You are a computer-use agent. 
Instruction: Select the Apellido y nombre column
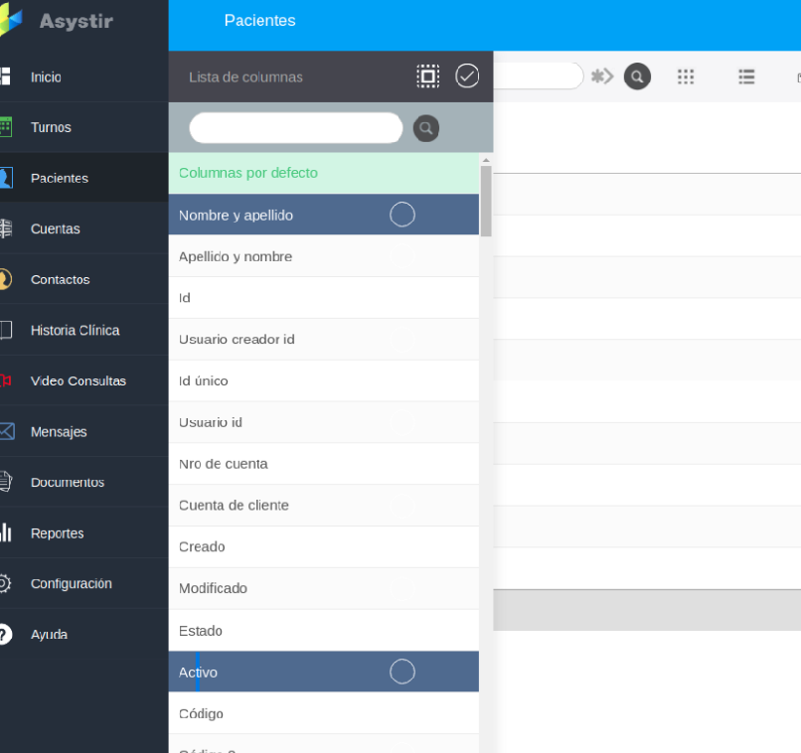(x=236, y=256)
